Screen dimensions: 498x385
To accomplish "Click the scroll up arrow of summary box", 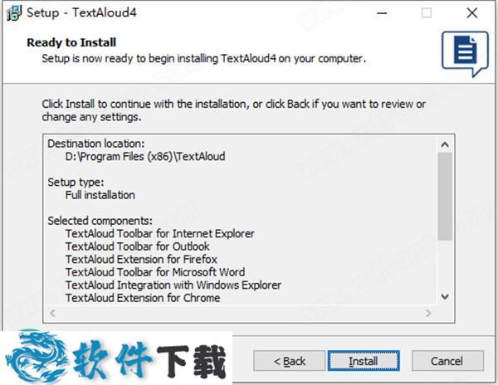I will 445,144.
